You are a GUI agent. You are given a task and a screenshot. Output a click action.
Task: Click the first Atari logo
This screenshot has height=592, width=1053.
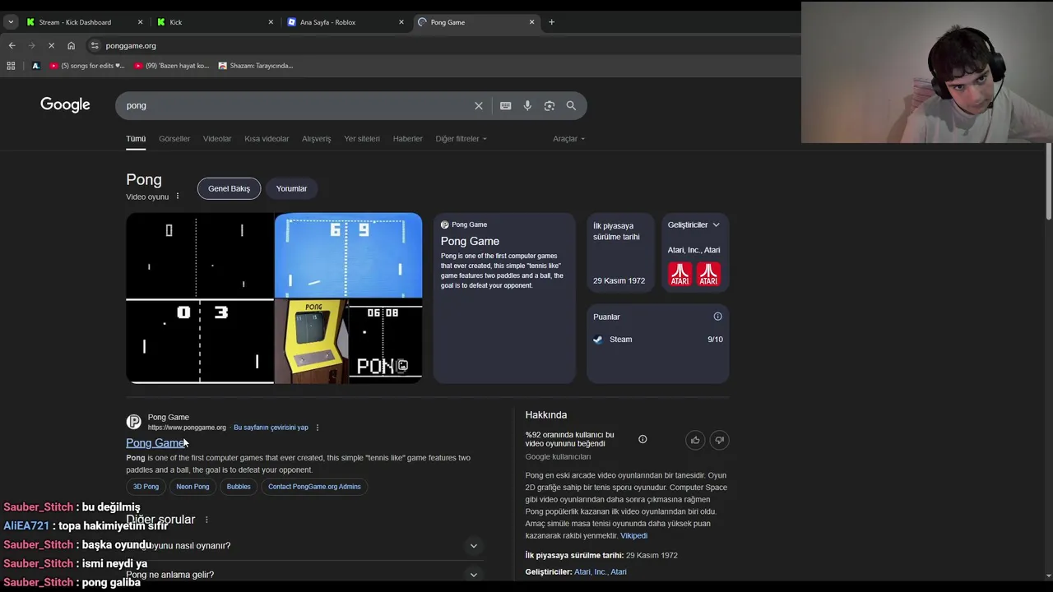pos(680,275)
